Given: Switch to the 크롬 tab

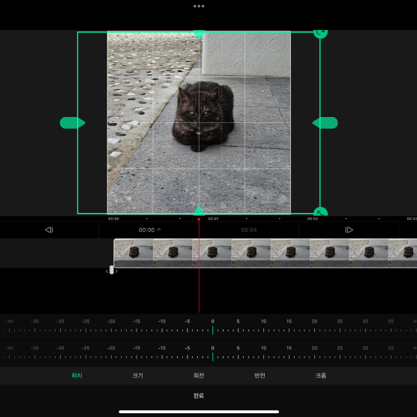Looking at the screenshot, I should click(321, 376).
